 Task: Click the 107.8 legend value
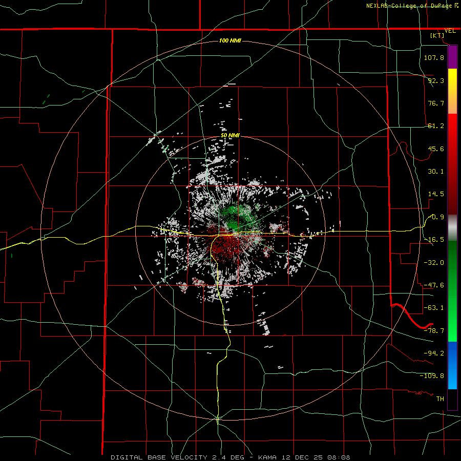[x=434, y=57]
